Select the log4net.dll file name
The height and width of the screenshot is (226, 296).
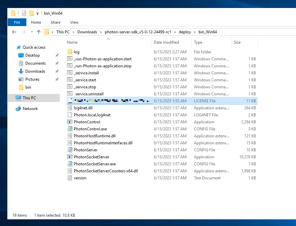tap(83, 108)
